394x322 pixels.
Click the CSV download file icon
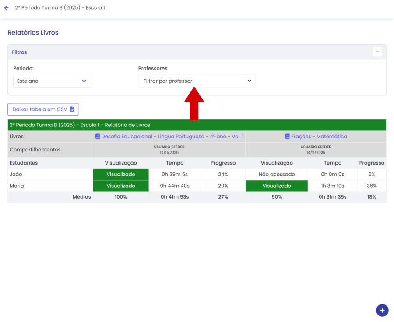72,109
